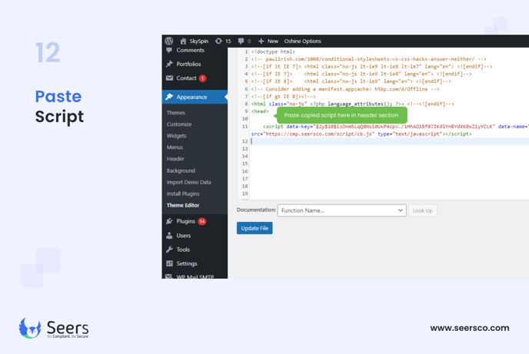Click the html class no-js line 8
529x354 pixels.
coord(353,104)
